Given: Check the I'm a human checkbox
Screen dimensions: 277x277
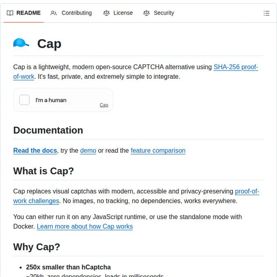Looking at the screenshot, I should click(24, 100).
